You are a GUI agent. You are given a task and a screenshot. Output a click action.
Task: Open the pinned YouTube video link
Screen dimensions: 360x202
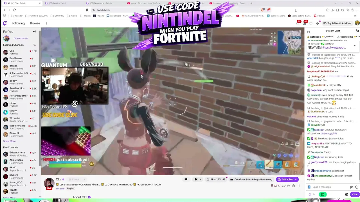(334, 48)
